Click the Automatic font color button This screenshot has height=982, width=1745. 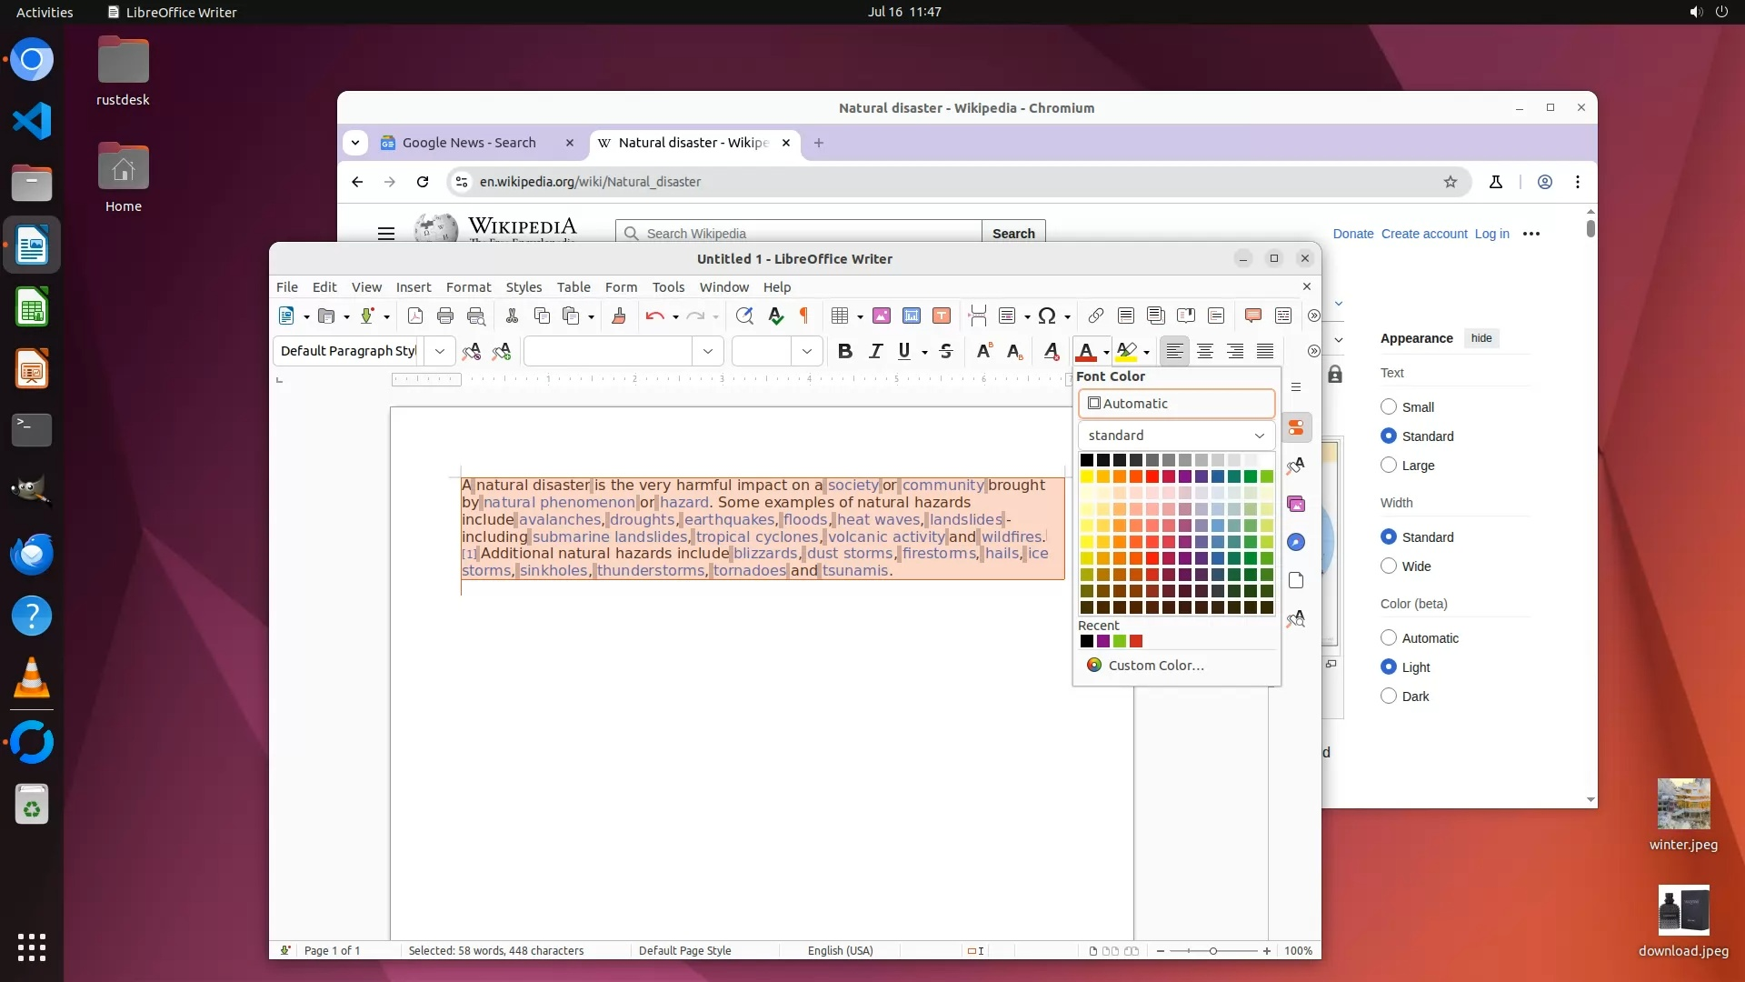(x=1176, y=403)
